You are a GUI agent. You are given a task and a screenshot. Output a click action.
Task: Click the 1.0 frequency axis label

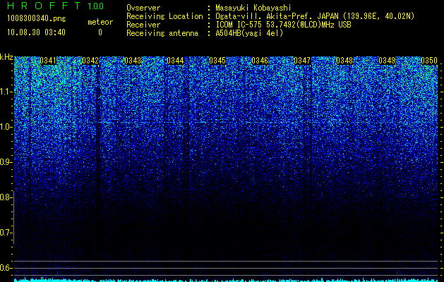coord(6,127)
